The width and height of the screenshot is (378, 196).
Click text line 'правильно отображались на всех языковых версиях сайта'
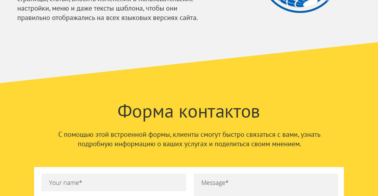(107, 18)
